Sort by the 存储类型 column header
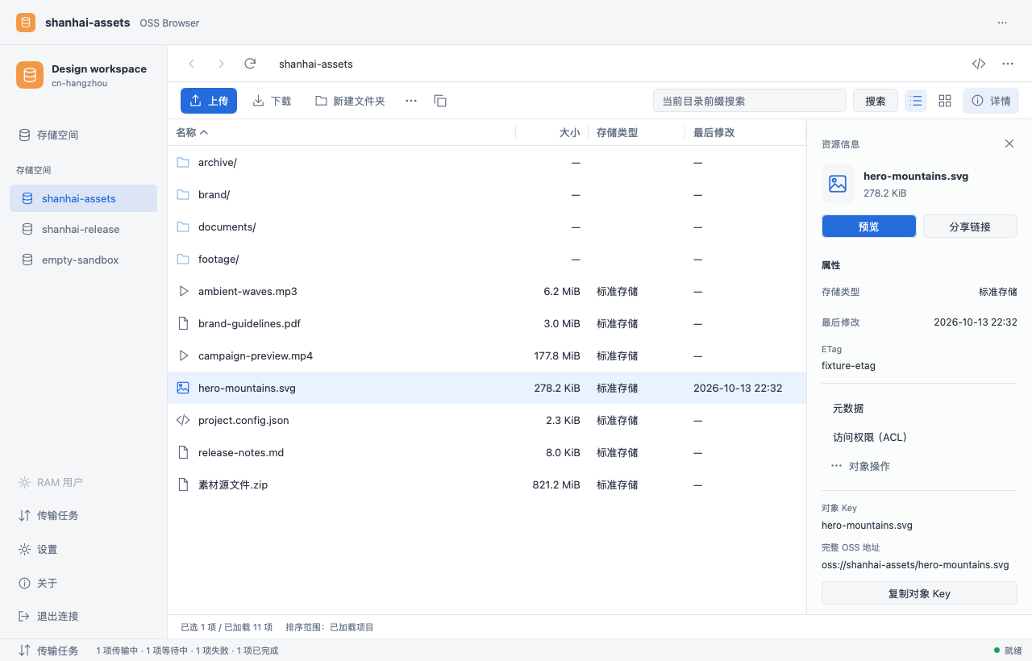The width and height of the screenshot is (1032, 661). [617, 132]
